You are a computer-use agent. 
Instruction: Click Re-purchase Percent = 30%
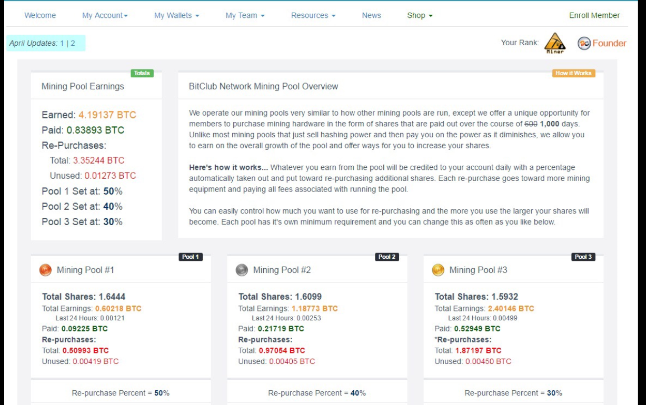[513, 393]
